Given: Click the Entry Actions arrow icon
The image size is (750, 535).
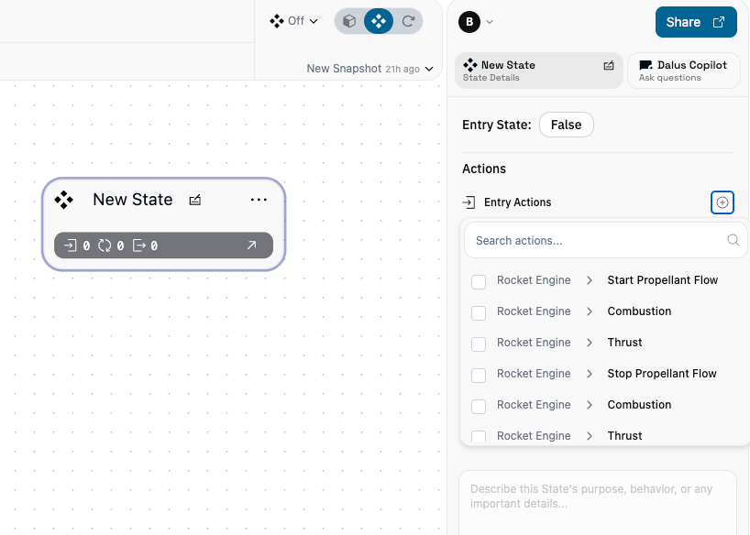Looking at the screenshot, I should [x=469, y=202].
